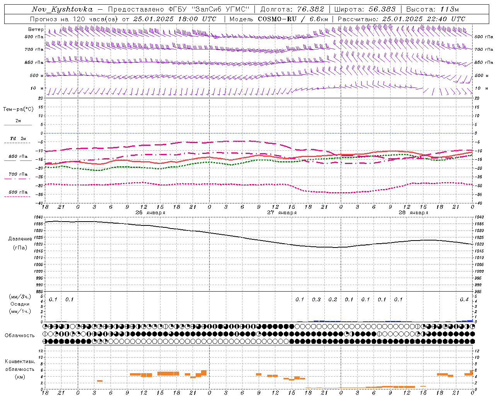Click the '10 м' wind level label on left

tap(37, 88)
